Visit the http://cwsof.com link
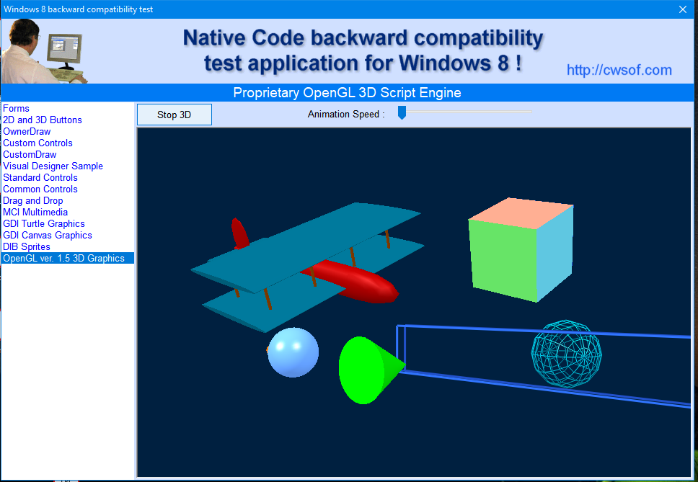Screen dimensions: 698x482 [x=619, y=71]
